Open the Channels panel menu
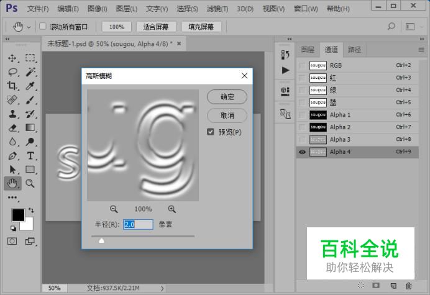The image size is (430, 295). click(x=421, y=50)
